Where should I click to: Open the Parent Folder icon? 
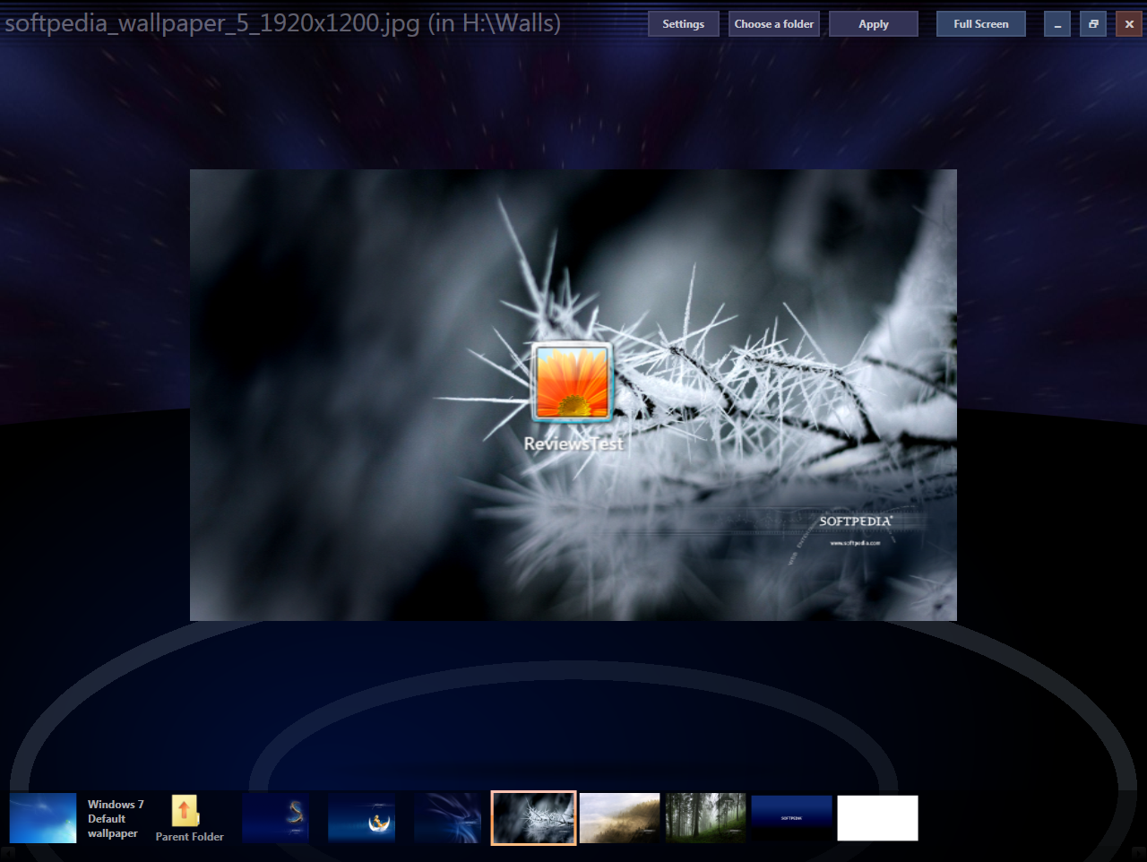tap(185, 811)
